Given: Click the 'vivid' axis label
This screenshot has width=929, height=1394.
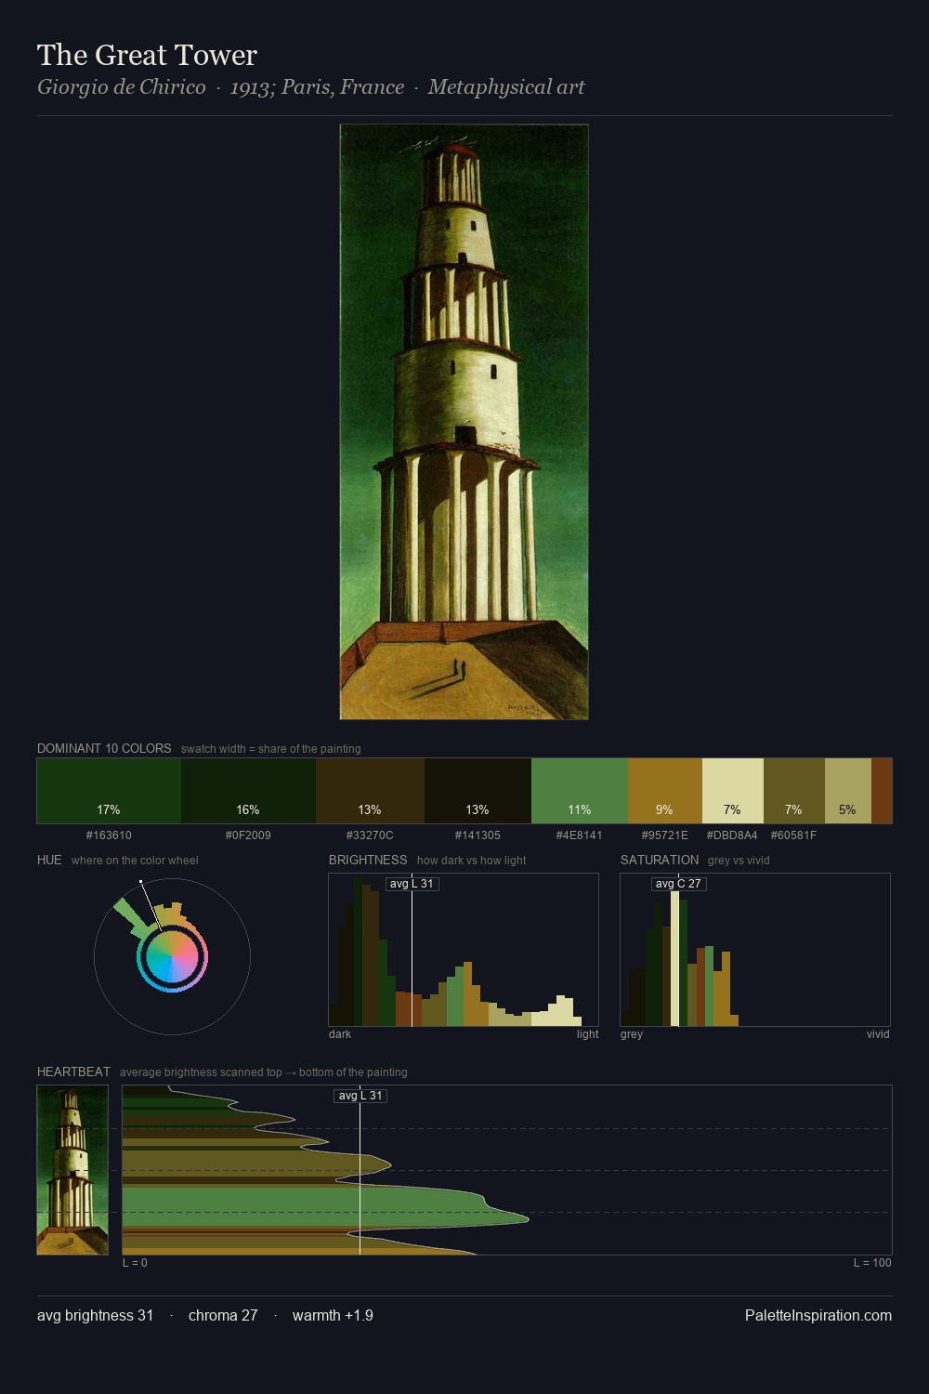Looking at the screenshot, I should [878, 1034].
